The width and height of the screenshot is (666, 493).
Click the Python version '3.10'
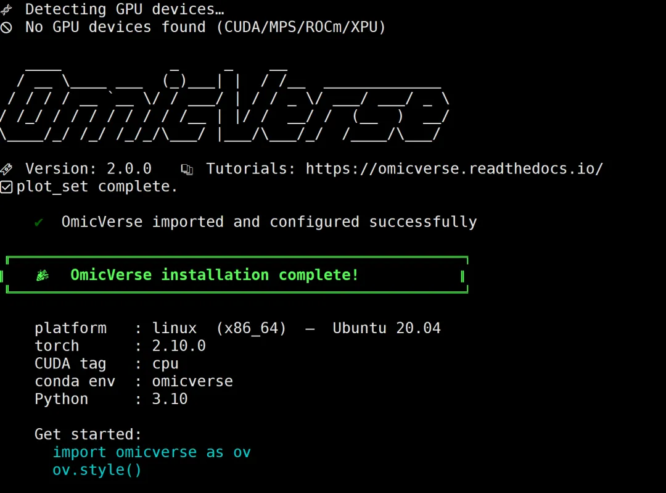[170, 399]
